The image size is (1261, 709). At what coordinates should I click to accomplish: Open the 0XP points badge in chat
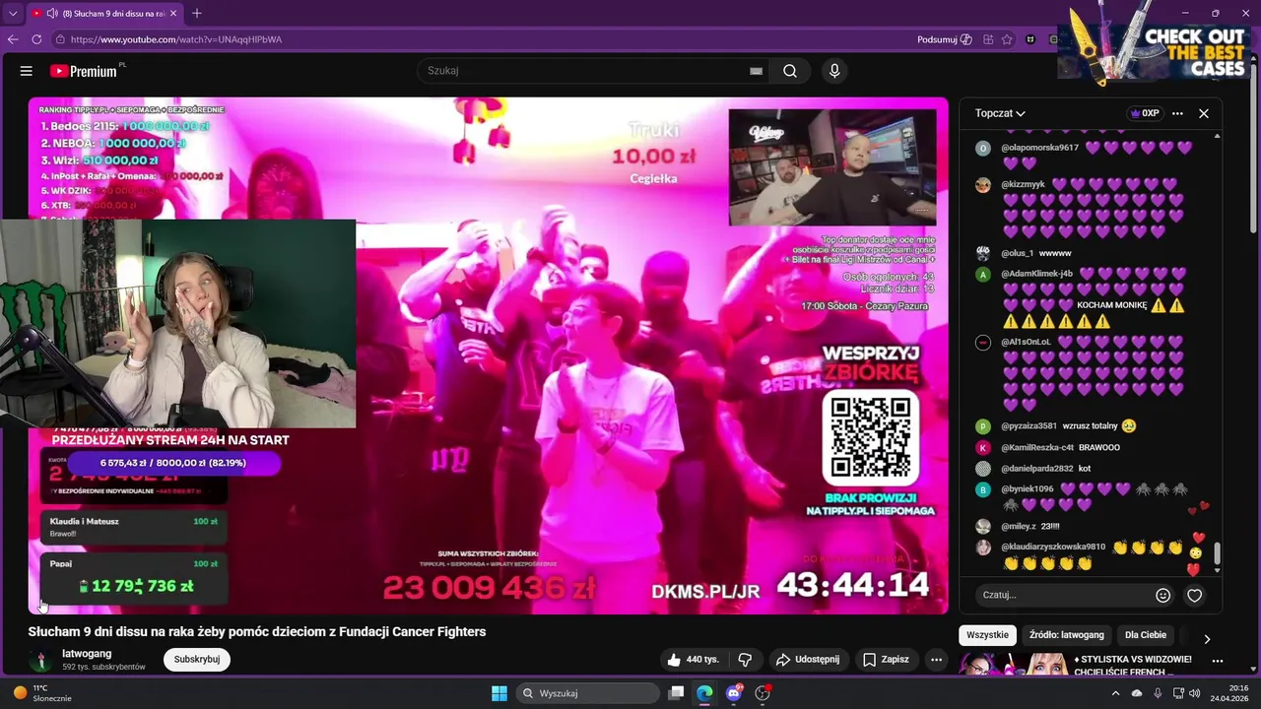pyautogui.click(x=1145, y=113)
